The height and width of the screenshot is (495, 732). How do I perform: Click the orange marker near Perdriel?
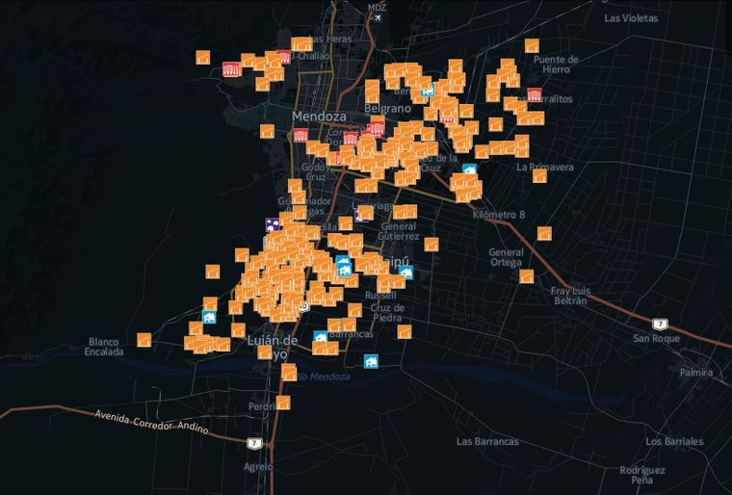[283, 403]
